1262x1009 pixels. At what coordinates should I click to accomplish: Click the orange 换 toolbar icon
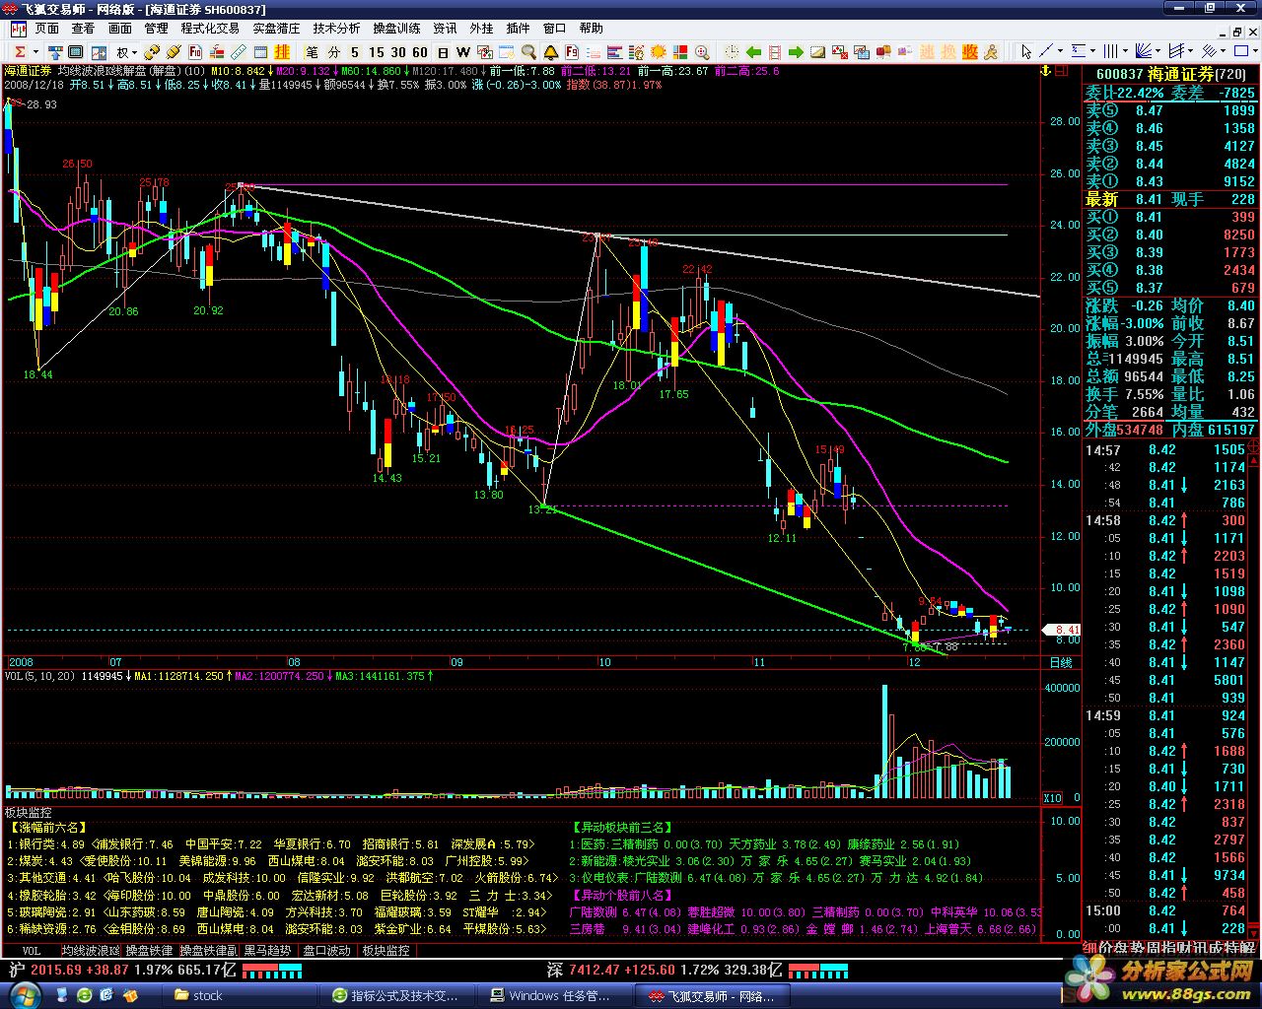tap(948, 52)
